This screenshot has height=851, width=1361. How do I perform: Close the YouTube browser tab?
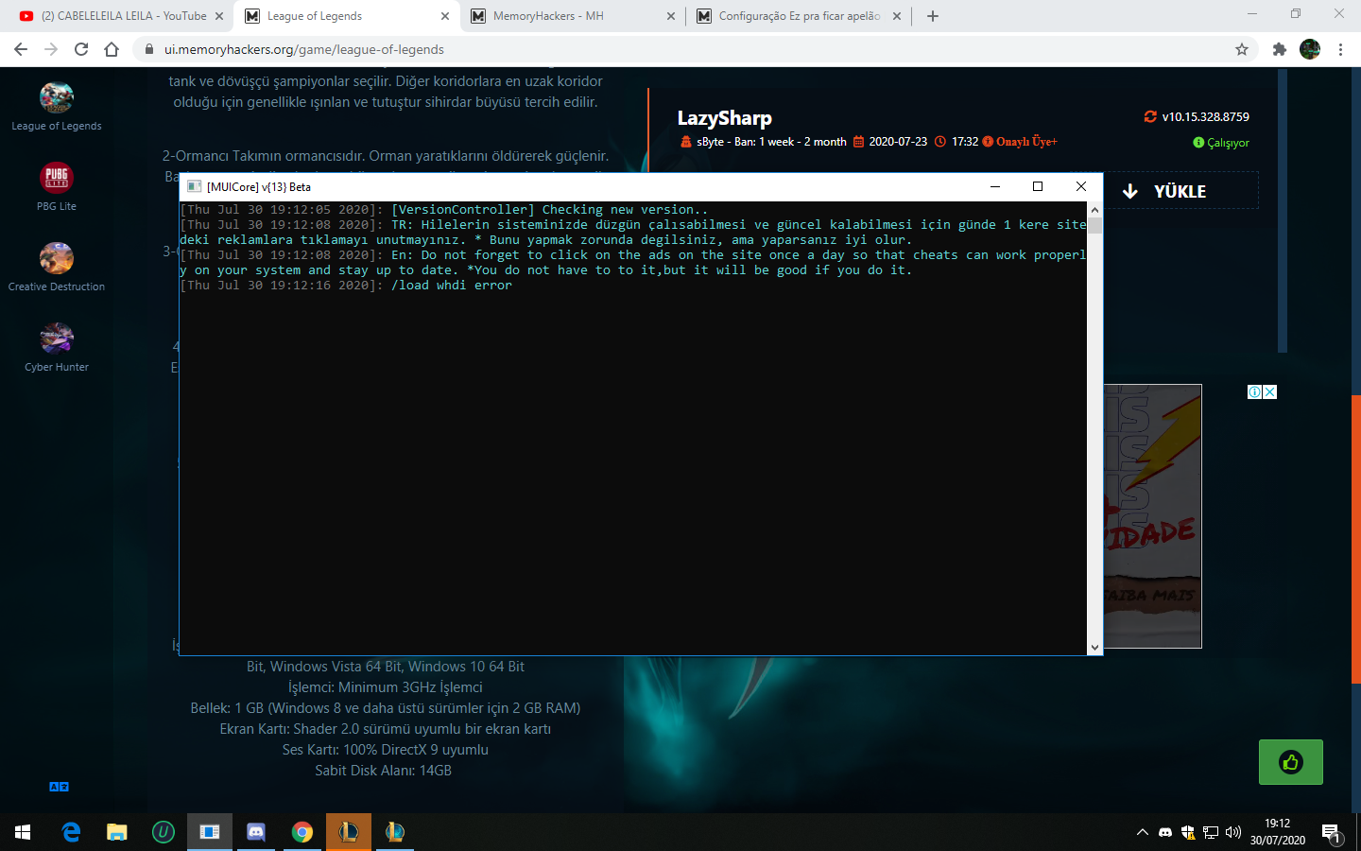click(x=219, y=16)
